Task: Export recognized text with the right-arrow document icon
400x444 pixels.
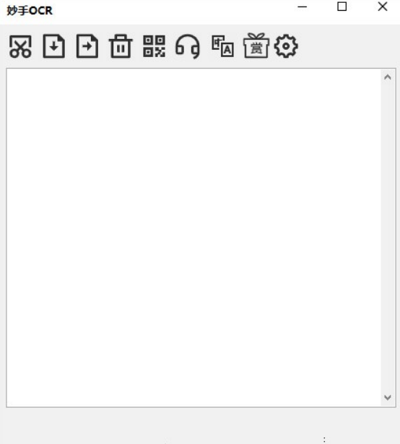Action: [87, 46]
